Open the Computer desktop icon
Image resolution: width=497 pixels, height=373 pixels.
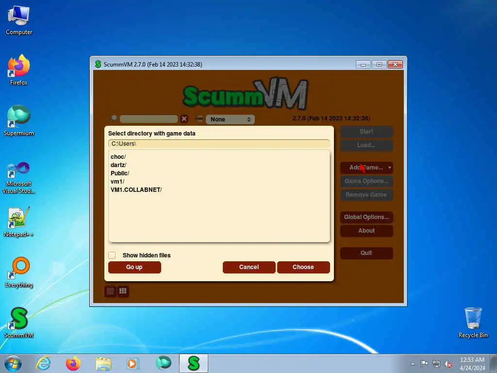19,20
